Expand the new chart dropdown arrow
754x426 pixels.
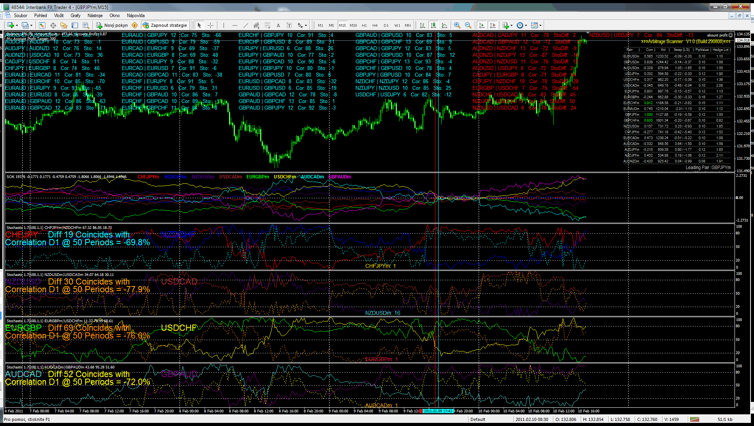pyautogui.click(x=17, y=26)
